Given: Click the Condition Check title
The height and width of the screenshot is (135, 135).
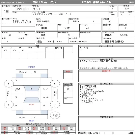Looking at the screenshot, I should 13,2.
